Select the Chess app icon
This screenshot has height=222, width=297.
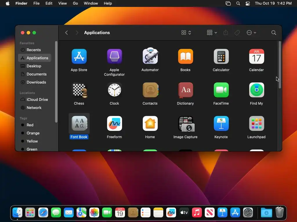click(80, 90)
